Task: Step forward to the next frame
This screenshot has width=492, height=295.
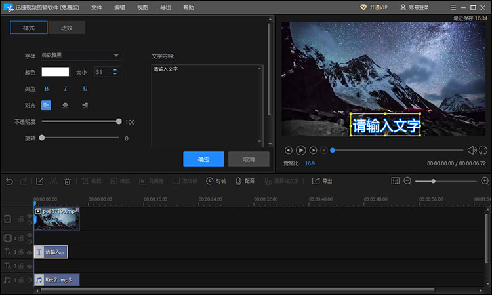Action: (x=313, y=151)
